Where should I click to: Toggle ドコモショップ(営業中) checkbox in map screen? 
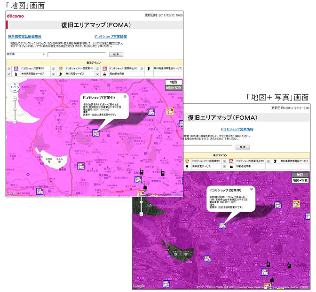9,69
